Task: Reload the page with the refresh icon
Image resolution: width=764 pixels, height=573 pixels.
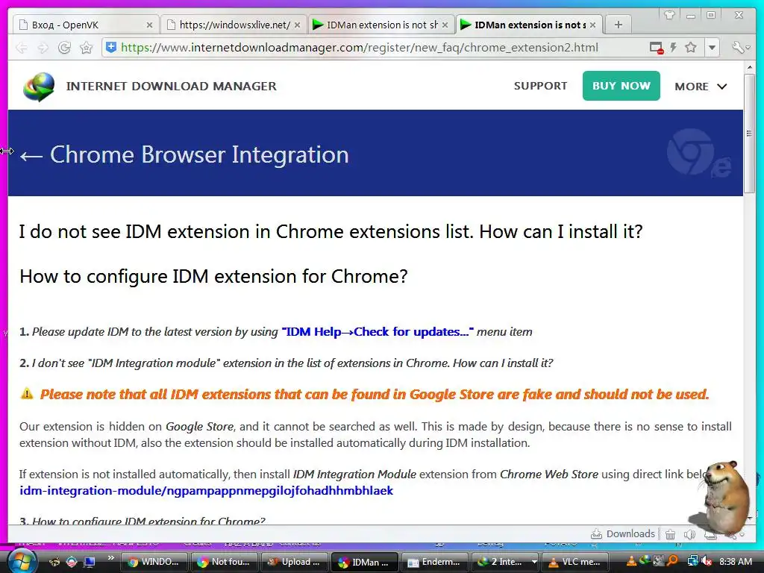Action: [x=64, y=48]
